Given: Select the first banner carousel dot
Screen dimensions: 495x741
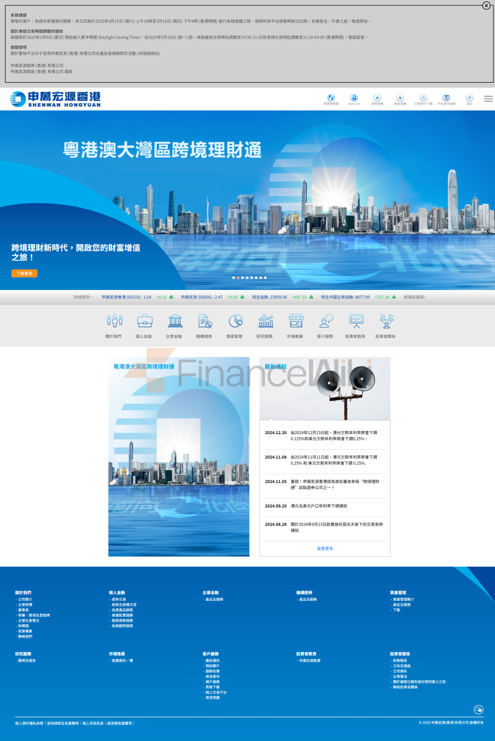Looking at the screenshot, I should click(x=233, y=278).
